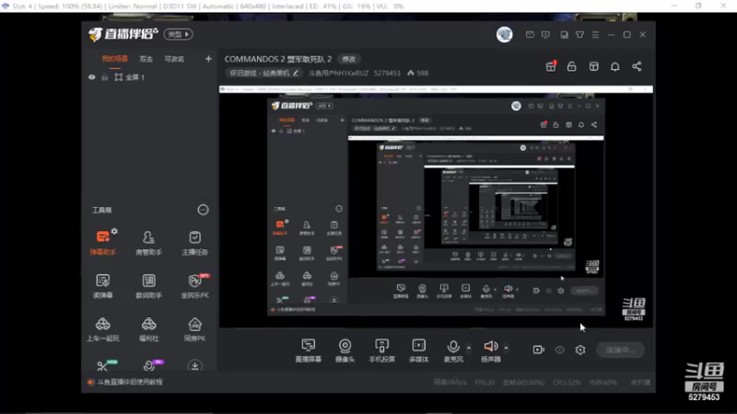
Task: Add a new scene with the plus button
Action: point(208,59)
